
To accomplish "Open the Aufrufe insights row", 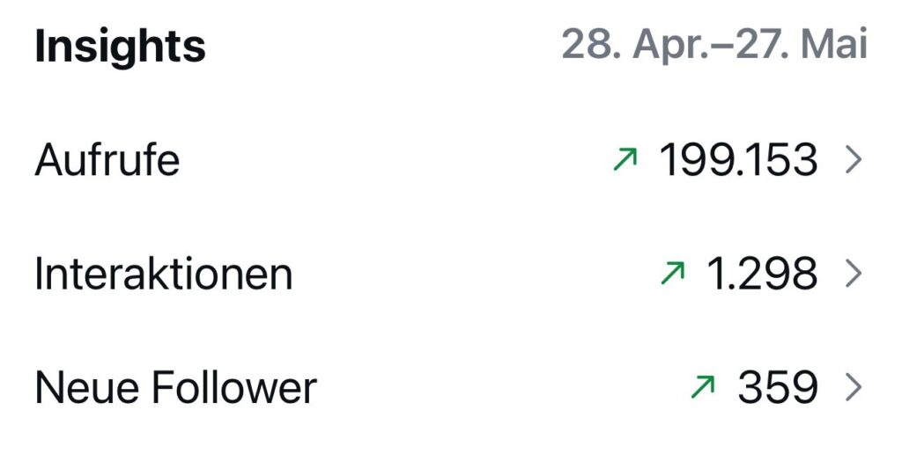I will click(451, 160).
